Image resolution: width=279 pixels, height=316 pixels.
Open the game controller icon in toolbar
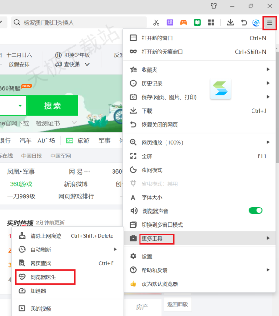coord(184,22)
